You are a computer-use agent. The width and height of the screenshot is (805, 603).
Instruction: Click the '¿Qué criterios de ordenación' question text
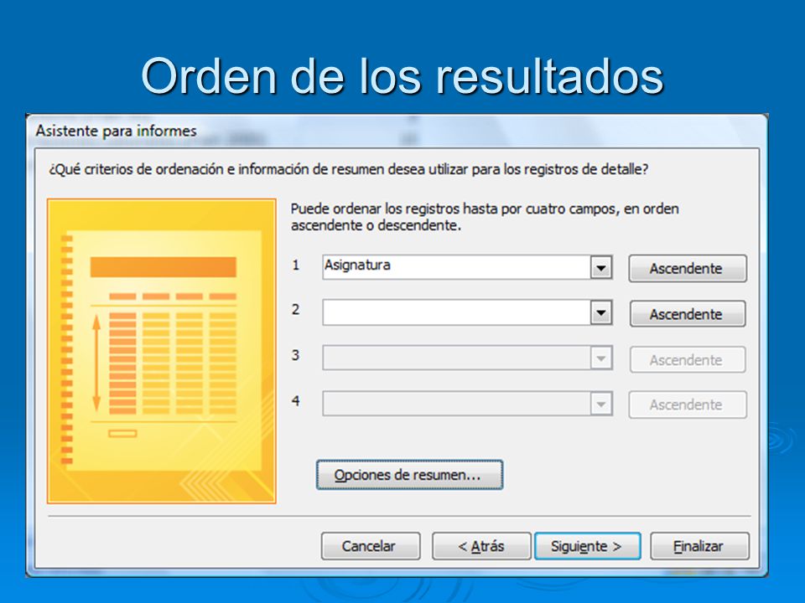[349, 169]
